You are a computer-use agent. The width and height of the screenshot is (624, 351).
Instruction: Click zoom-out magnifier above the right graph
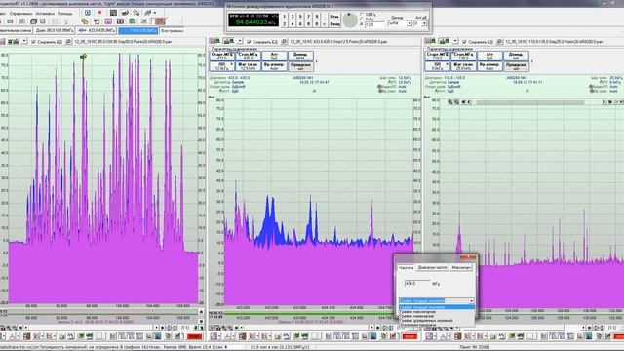point(456,102)
